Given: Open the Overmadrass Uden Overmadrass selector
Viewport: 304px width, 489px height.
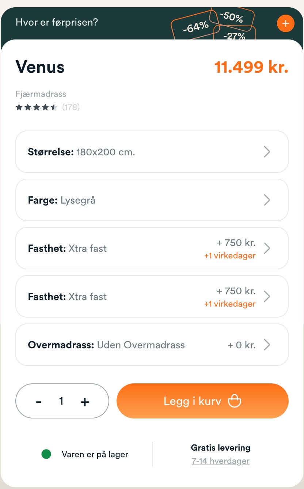Looking at the screenshot, I should [152, 345].
